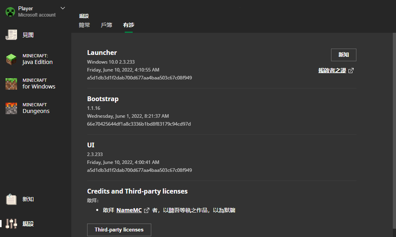Select the 有涉 tab
The width and height of the screenshot is (396, 237).
129,25
